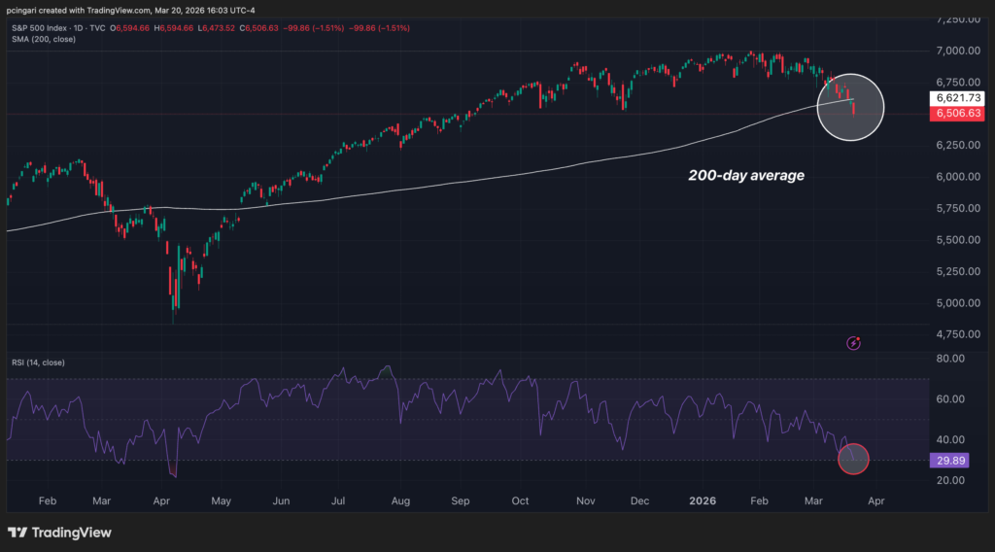Click the "200-day average" text annotation
Image resolution: width=995 pixels, height=552 pixels.
point(746,176)
